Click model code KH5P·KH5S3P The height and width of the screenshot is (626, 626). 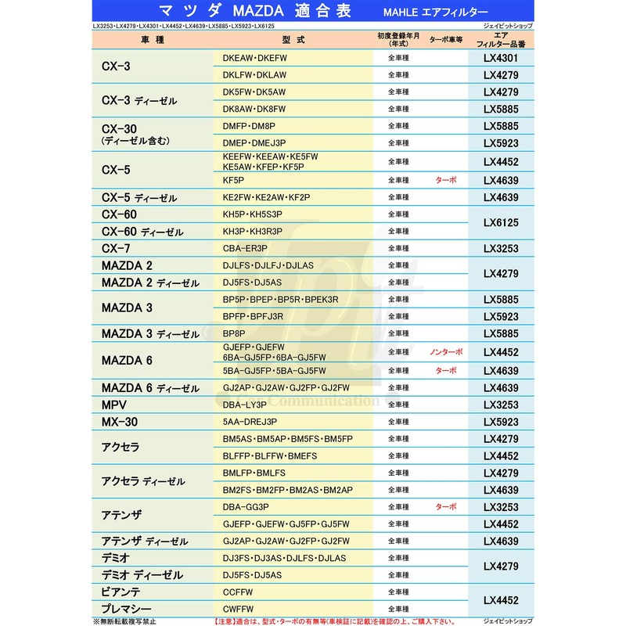(x=252, y=214)
